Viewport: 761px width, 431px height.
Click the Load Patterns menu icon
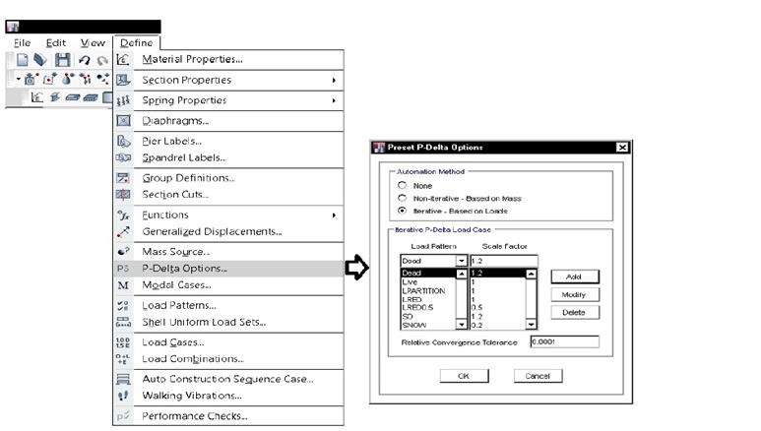(x=123, y=306)
